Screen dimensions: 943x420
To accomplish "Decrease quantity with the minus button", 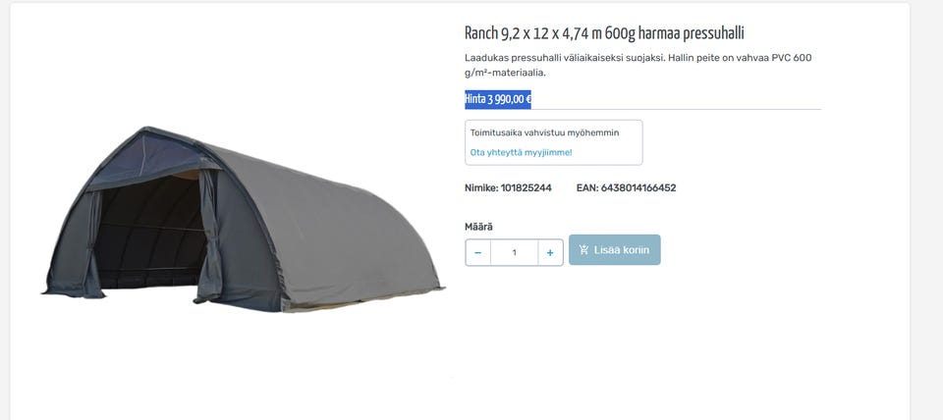I will (x=478, y=252).
